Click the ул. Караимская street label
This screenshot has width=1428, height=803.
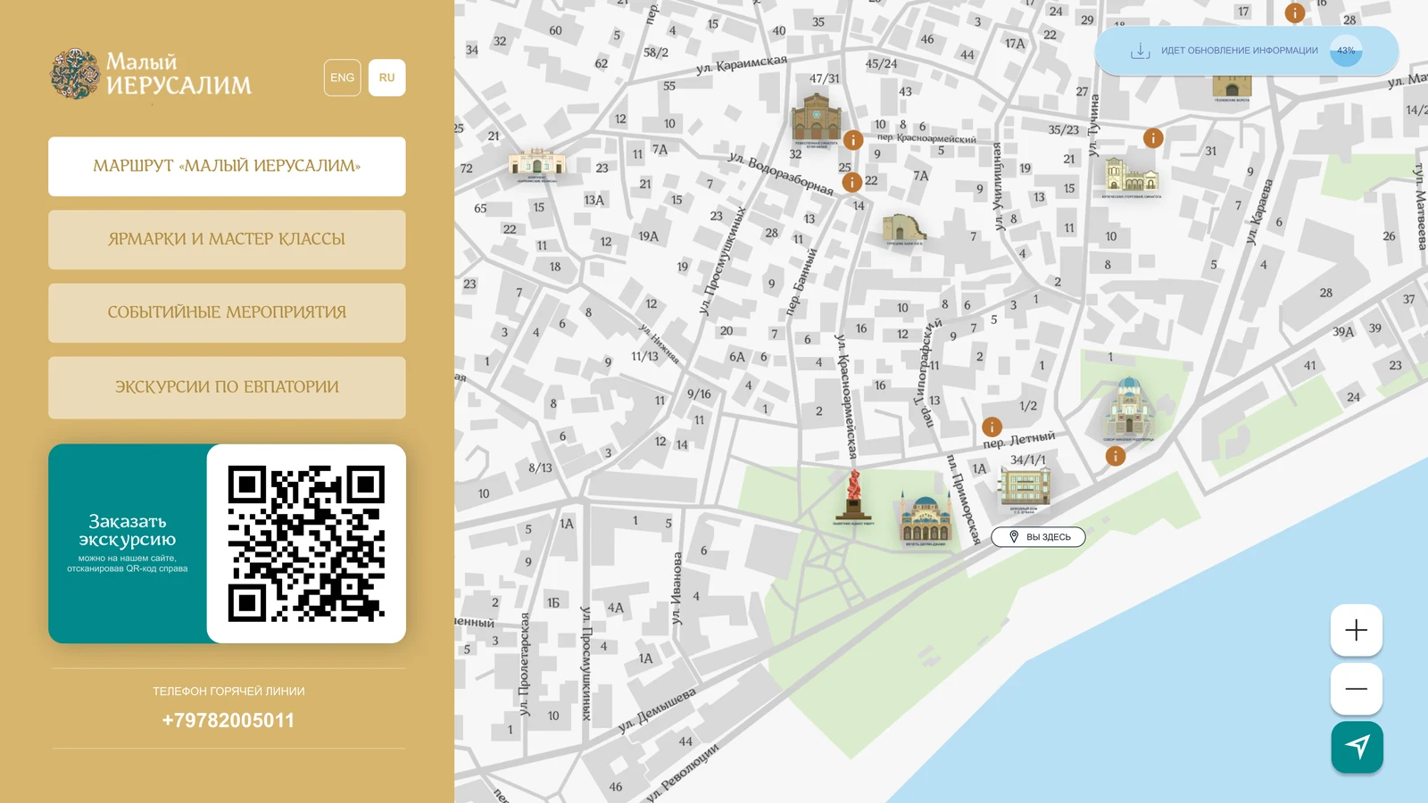click(742, 64)
